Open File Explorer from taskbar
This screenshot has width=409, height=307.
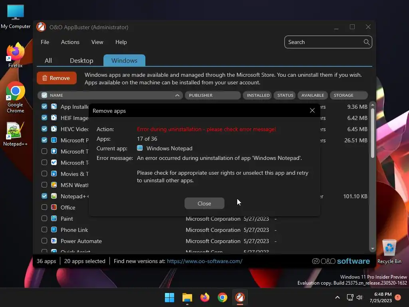click(x=187, y=297)
